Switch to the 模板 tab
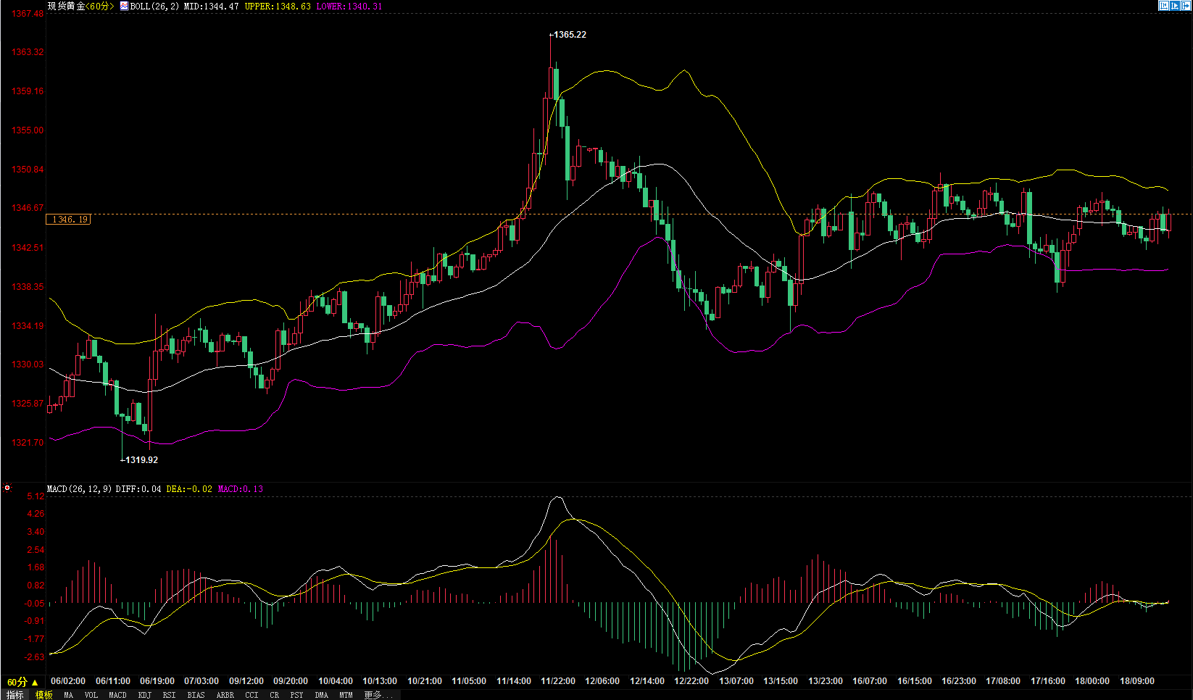 coord(44,695)
